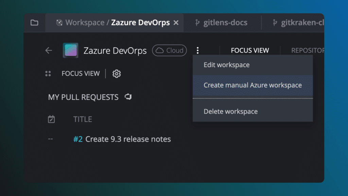Select Edit workspace from the menu
The height and width of the screenshot is (196, 348).
pos(226,65)
